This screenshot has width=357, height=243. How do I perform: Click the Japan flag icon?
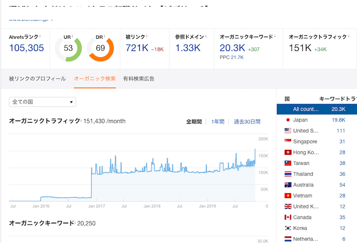[x=288, y=120]
